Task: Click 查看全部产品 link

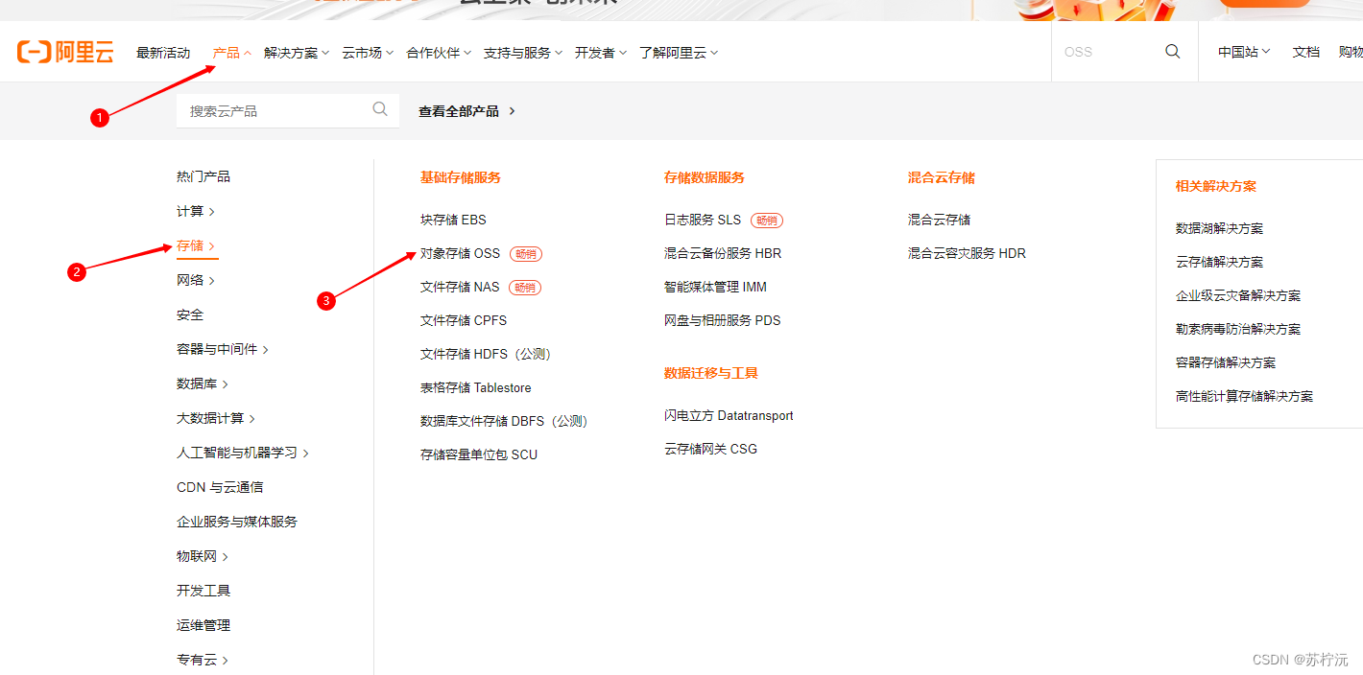Action: (467, 111)
